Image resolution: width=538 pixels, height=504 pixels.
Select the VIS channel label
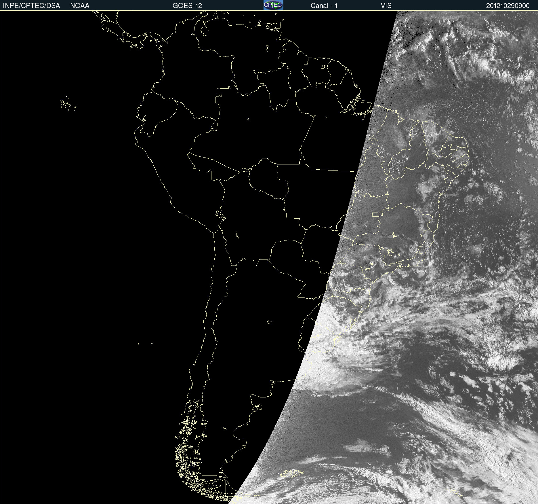[386, 6]
